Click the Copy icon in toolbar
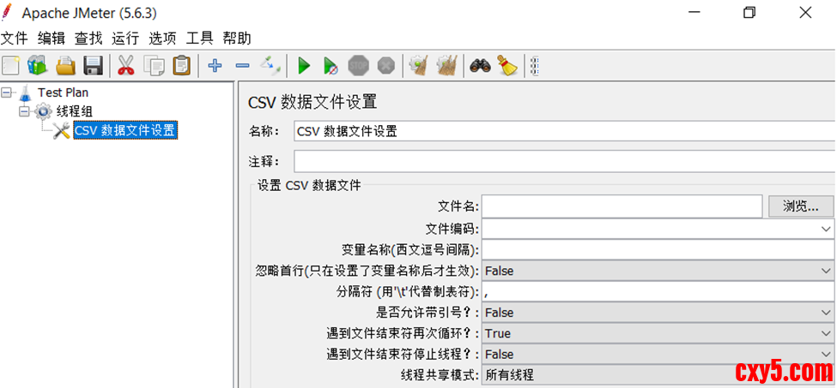This screenshot has width=837, height=388. click(x=155, y=66)
